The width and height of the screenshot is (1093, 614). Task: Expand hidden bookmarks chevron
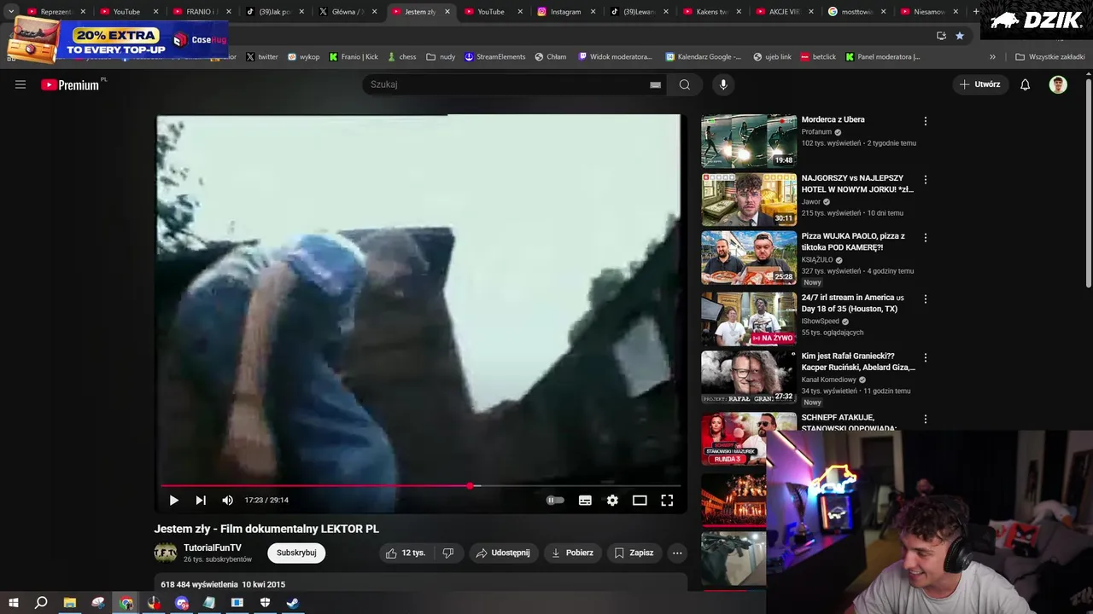click(992, 57)
